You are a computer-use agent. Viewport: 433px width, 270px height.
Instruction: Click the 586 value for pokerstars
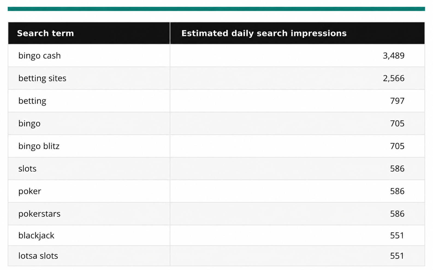tap(397, 214)
